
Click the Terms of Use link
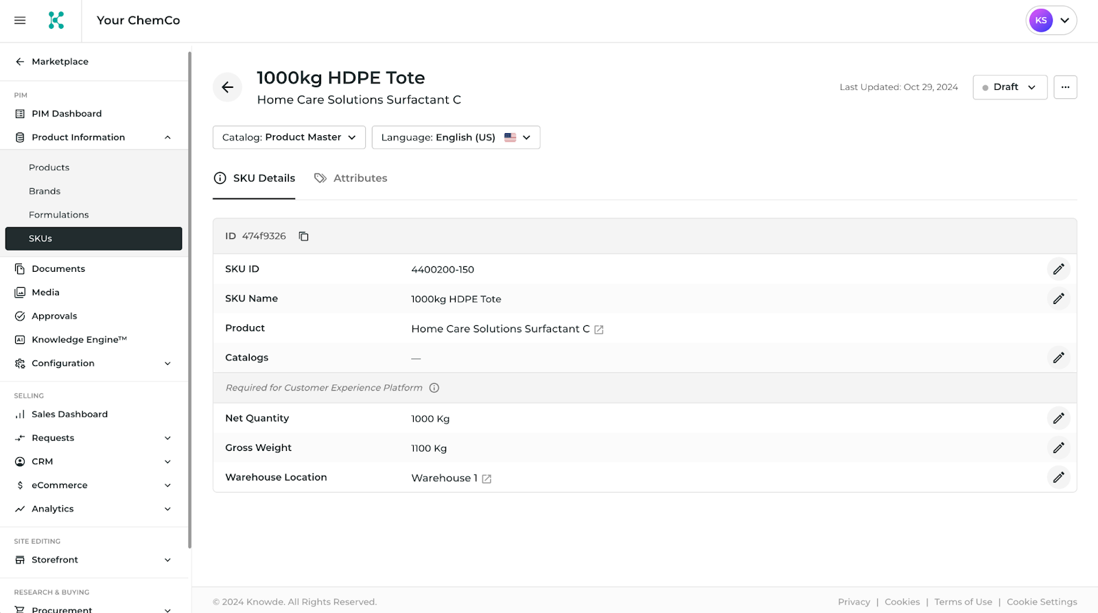[x=963, y=602]
